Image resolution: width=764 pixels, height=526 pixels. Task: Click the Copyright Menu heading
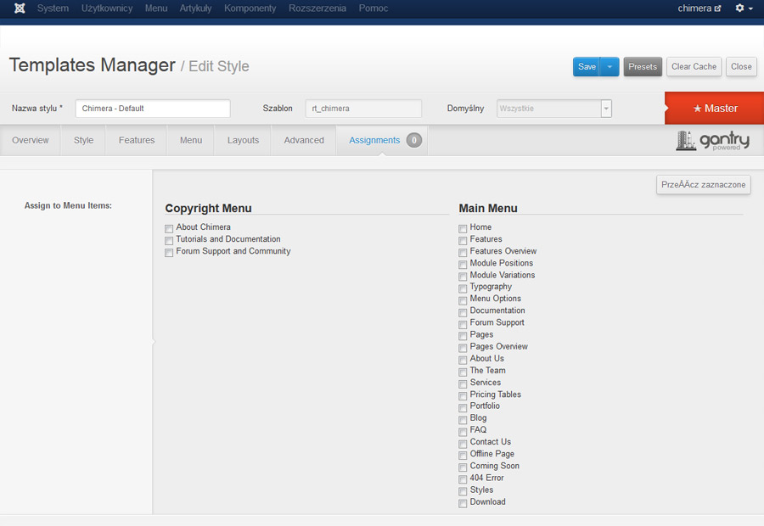click(x=209, y=208)
